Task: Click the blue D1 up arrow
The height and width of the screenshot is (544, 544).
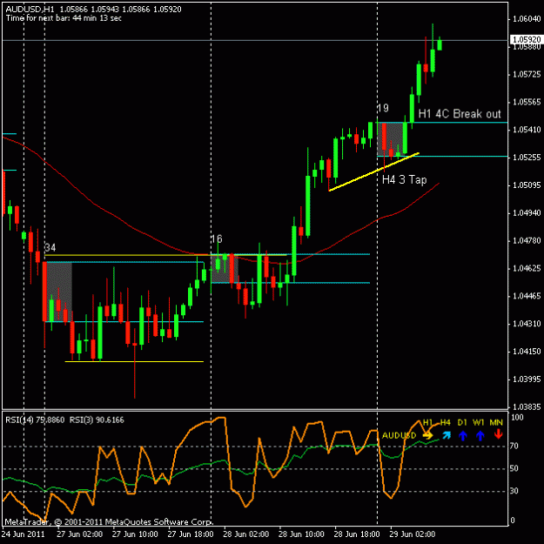Action: tap(463, 435)
